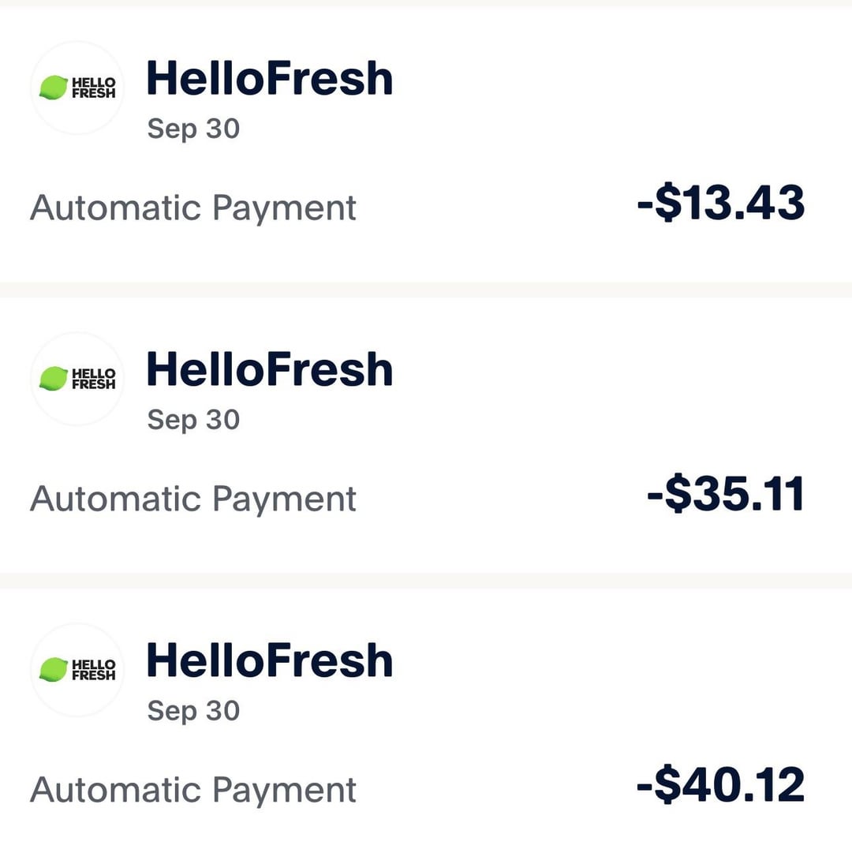Viewport: 852px width, 864px height.
Task: Open the HelloFresh merchant name for the $40.12 payment
Action: pyautogui.click(x=269, y=660)
